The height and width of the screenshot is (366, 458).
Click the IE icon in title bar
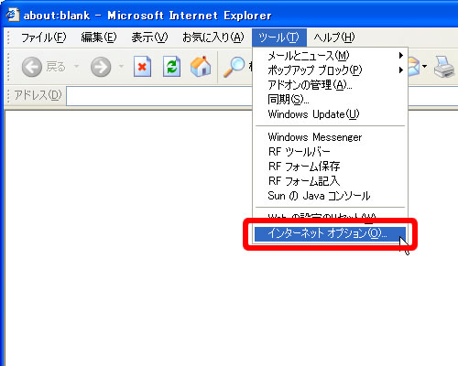(x=12, y=15)
